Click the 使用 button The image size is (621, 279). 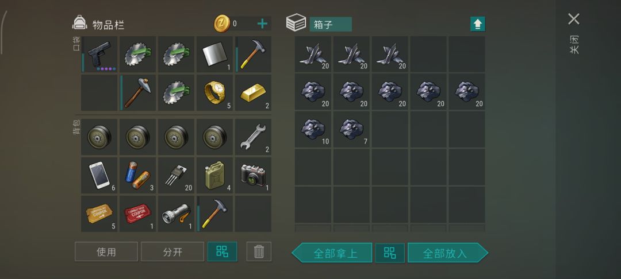tap(106, 252)
